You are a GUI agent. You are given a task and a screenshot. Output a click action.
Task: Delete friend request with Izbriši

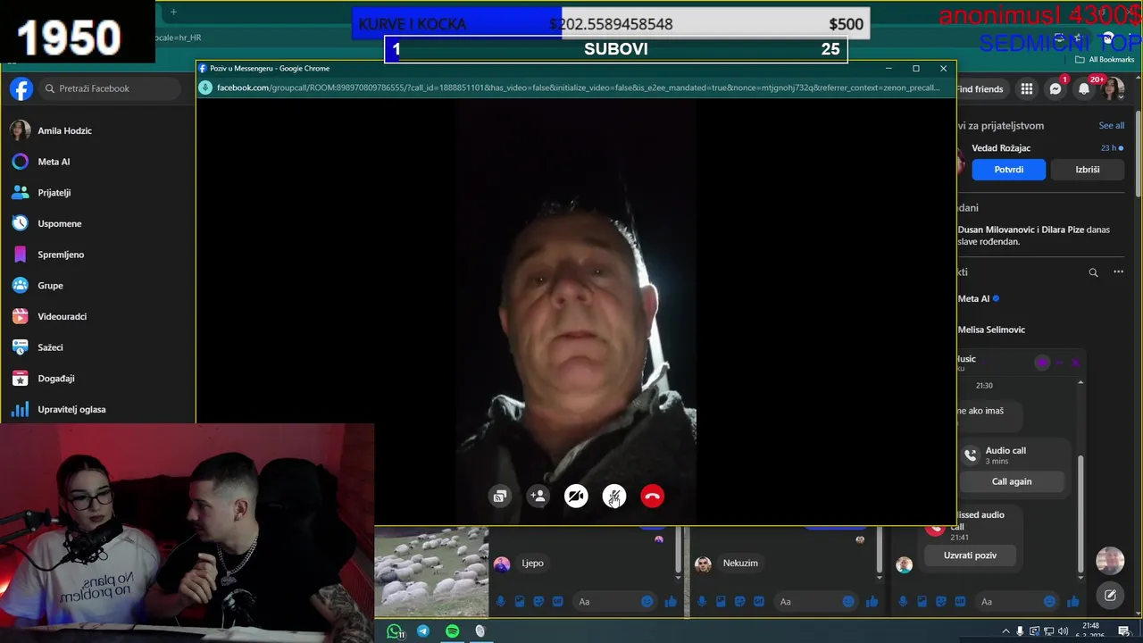(x=1088, y=170)
